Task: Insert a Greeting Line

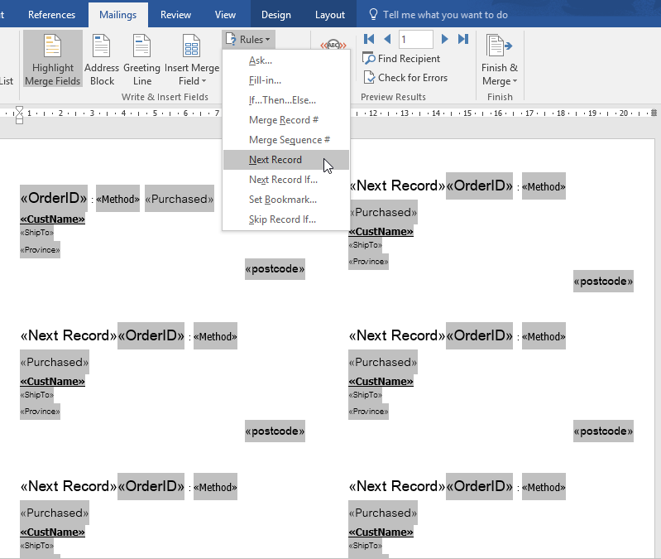Action: [x=141, y=59]
